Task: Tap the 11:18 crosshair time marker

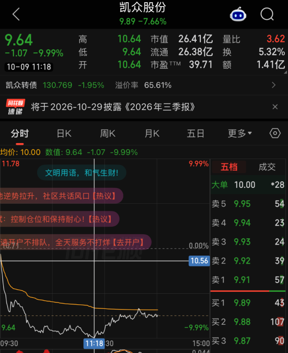Action: [x=94, y=343]
